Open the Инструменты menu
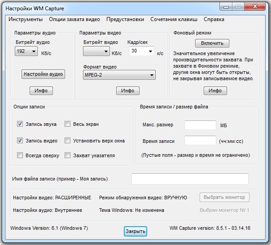This screenshot has width=271, height=245. point(26,19)
